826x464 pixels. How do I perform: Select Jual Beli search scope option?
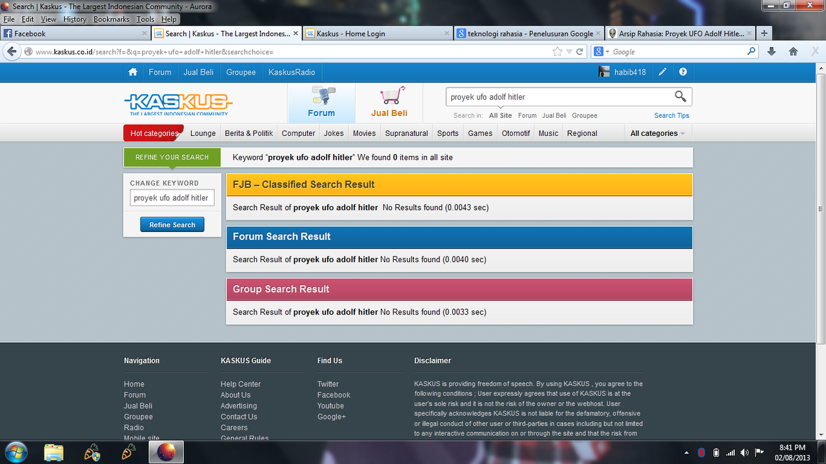point(554,115)
